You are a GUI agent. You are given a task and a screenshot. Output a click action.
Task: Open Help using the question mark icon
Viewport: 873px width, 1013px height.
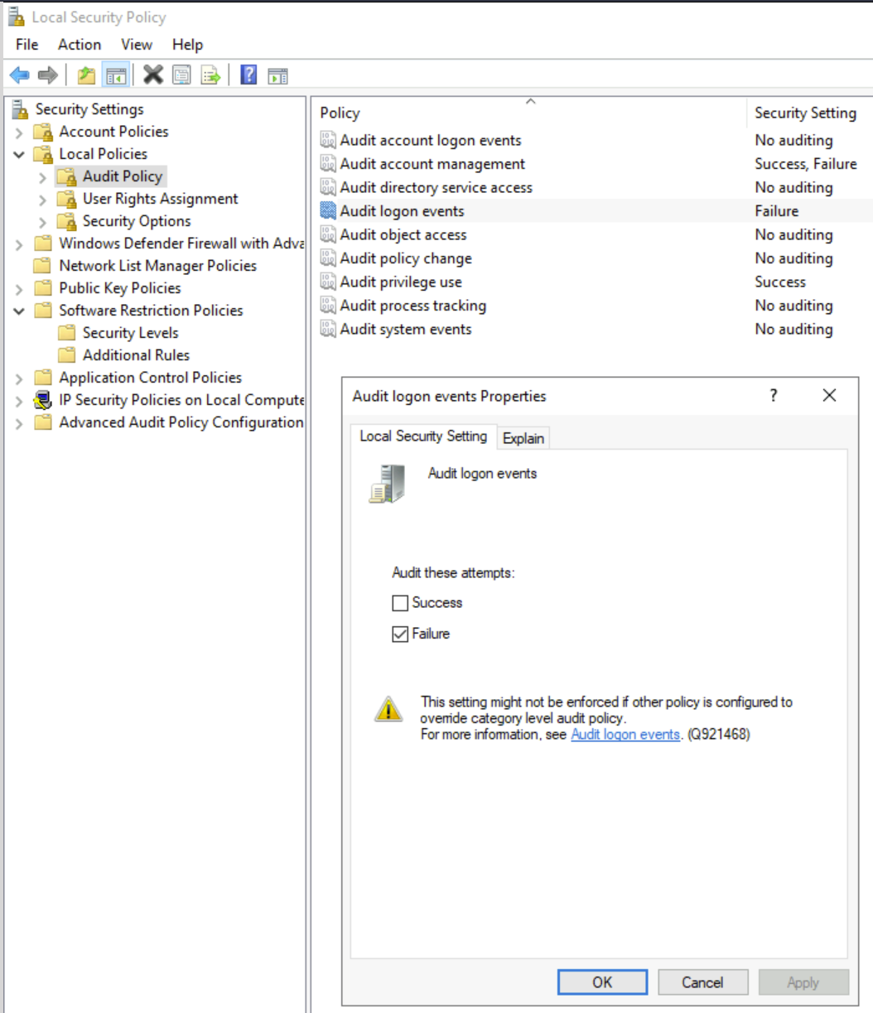point(247,75)
